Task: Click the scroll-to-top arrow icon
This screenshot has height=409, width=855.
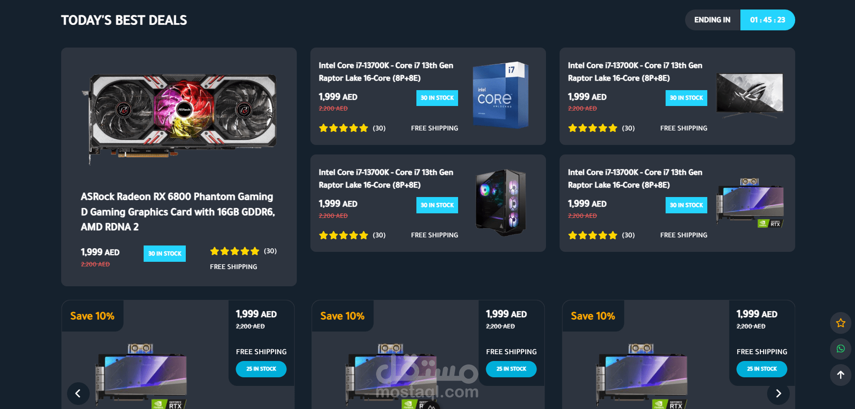Action: pos(841,375)
